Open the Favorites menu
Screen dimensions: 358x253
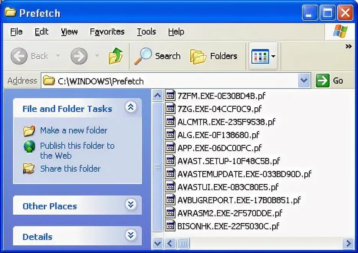107,31
